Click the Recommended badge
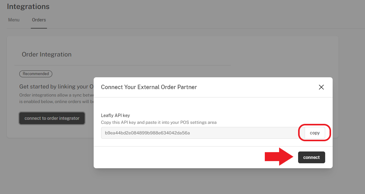The height and width of the screenshot is (194, 365). [x=36, y=74]
